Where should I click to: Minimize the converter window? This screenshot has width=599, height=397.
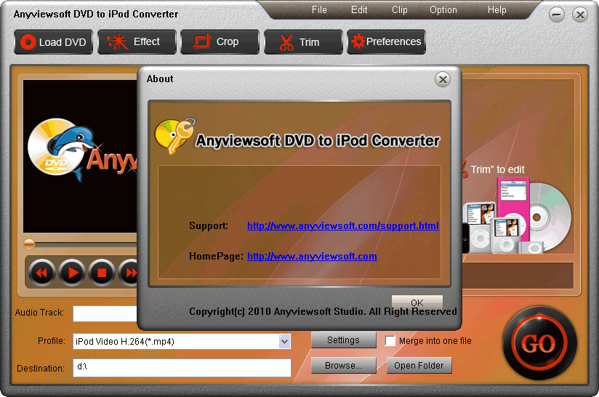click(x=557, y=15)
